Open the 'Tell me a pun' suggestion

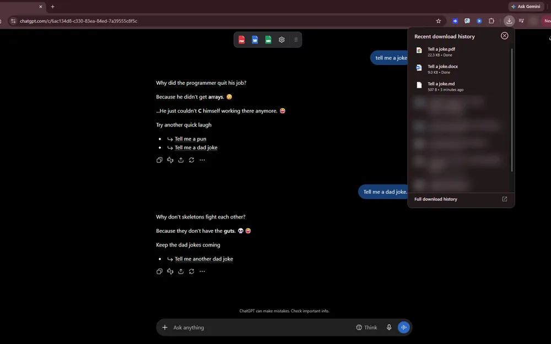pyautogui.click(x=191, y=139)
